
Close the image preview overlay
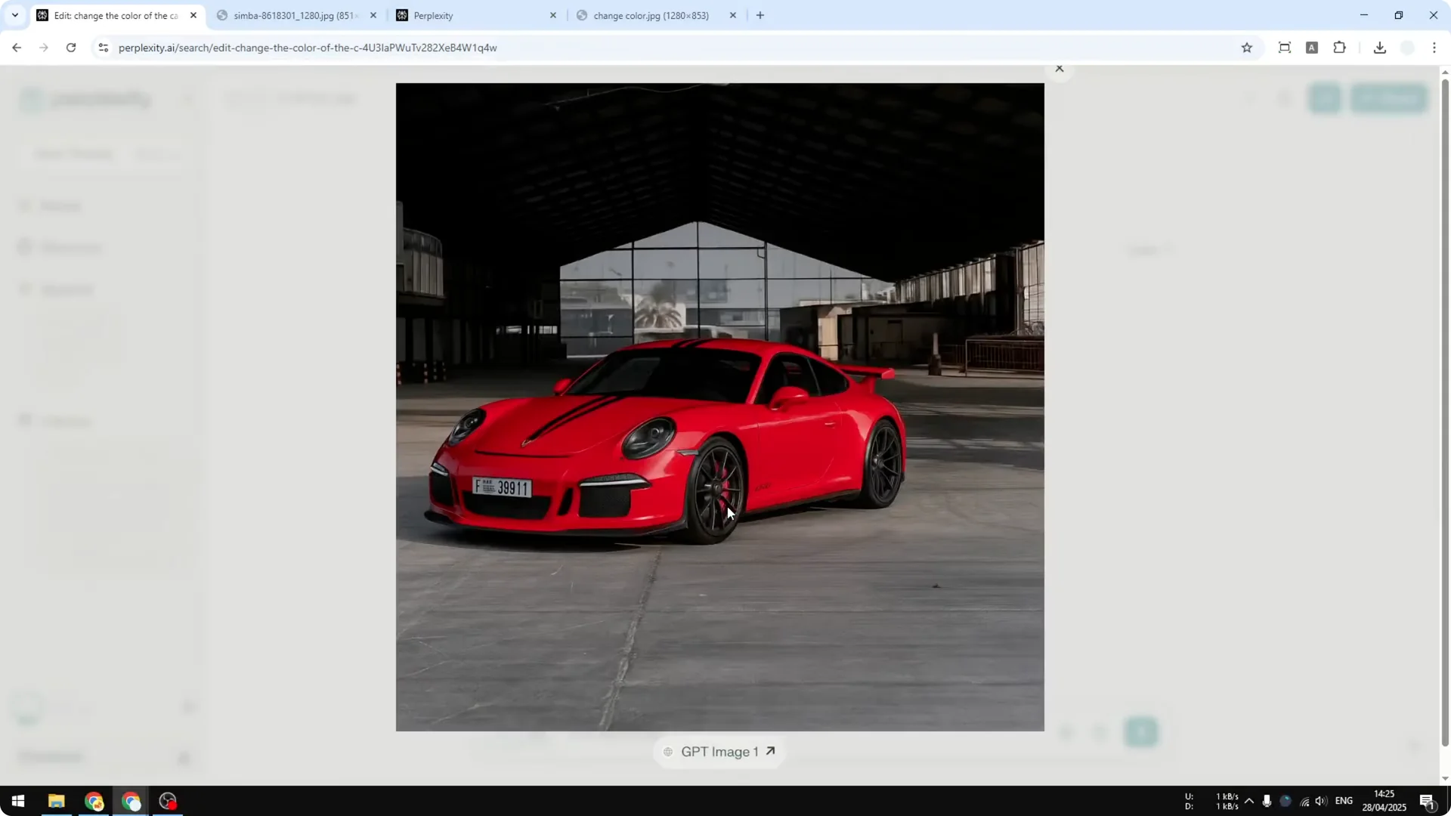1060,68
